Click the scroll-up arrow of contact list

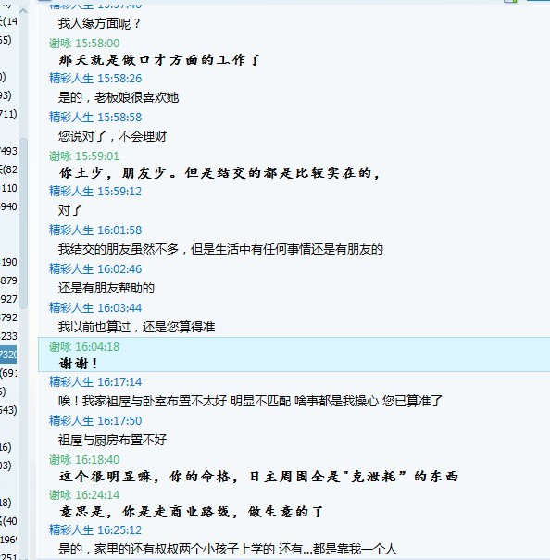[x=23, y=11]
